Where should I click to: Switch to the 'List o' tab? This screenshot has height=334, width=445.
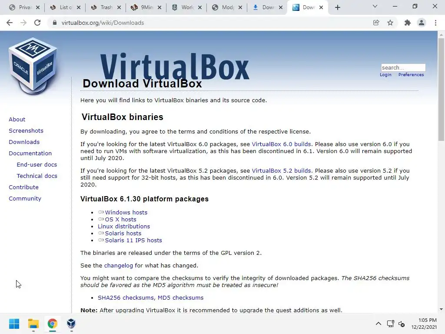point(62,7)
